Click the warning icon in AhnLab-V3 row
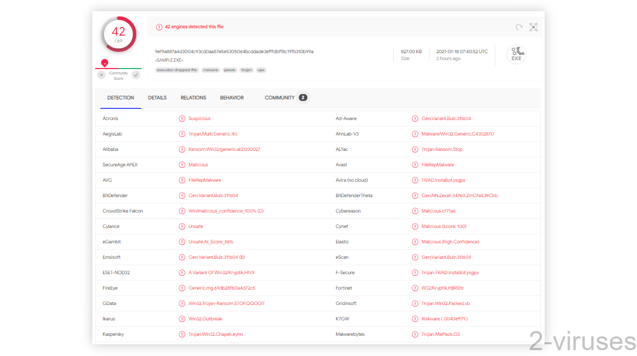This screenshot has height=356, width=637. click(415, 134)
